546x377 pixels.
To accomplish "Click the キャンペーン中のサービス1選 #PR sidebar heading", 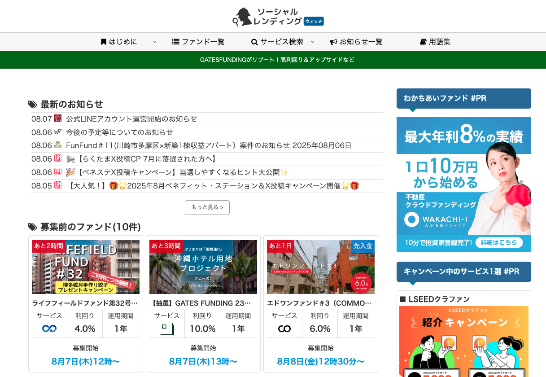I will pyautogui.click(x=464, y=272).
